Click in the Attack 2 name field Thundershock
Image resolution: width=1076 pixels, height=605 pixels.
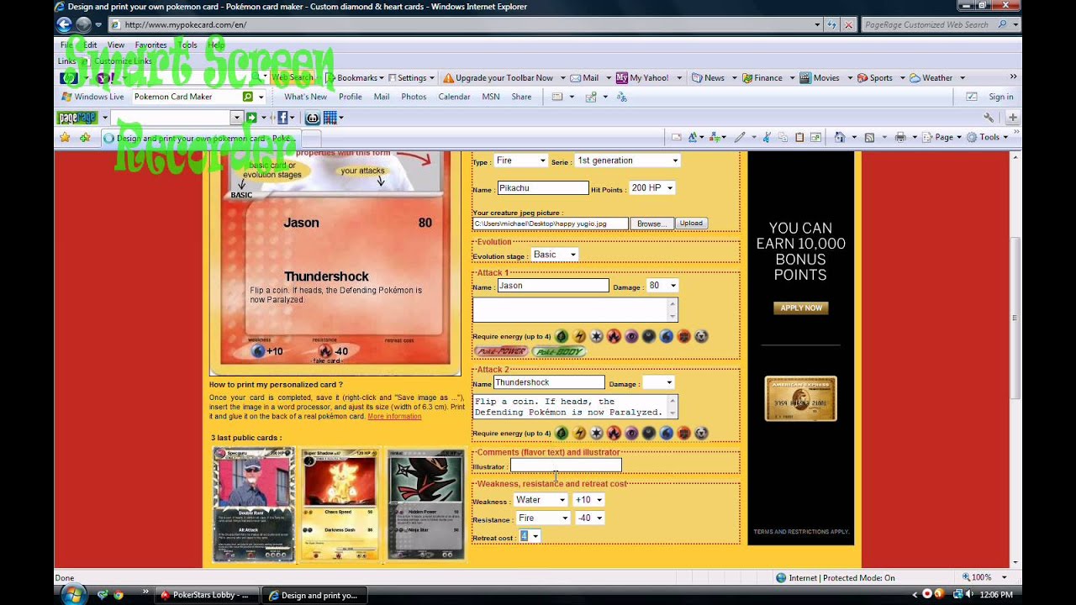point(548,383)
